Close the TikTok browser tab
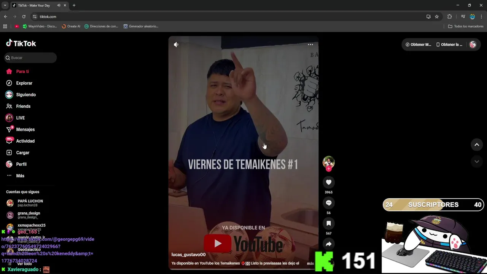Viewport: 487px width, 274px height. click(65, 5)
